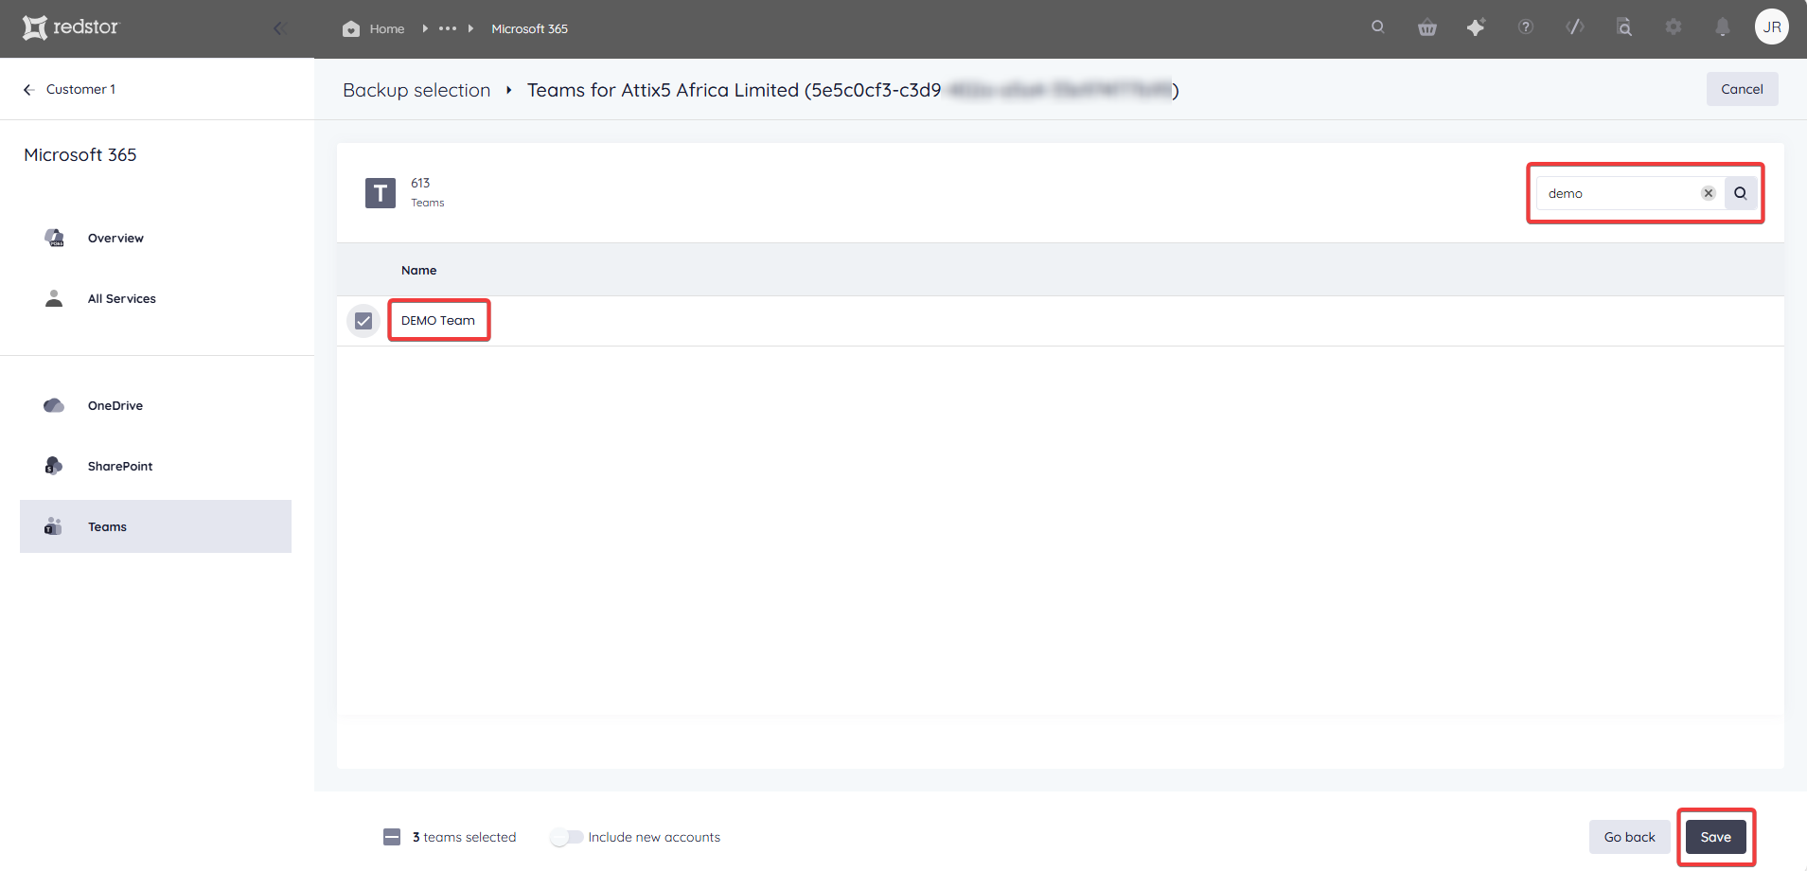The width and height of the screenshot is (1807, 871).
Task: Click the Backup selection breadcrumb
Action: (416, 90)
